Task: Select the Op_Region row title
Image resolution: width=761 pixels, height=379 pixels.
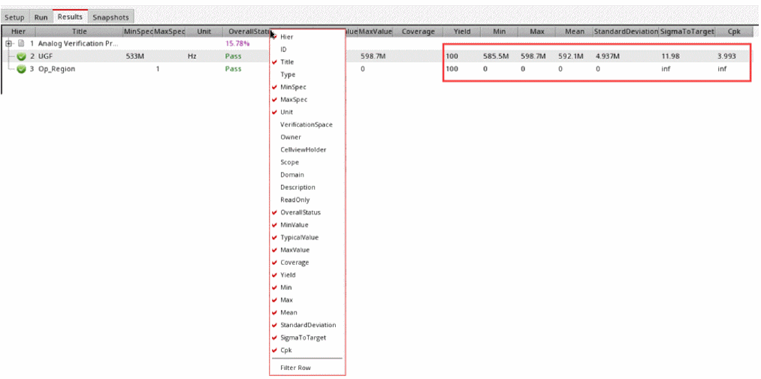Action: coord(56,69)
